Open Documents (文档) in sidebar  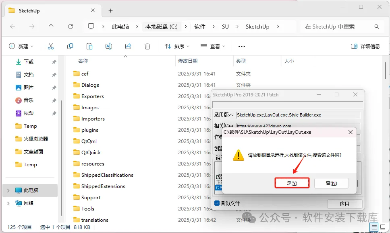click(x=28, y=75)
